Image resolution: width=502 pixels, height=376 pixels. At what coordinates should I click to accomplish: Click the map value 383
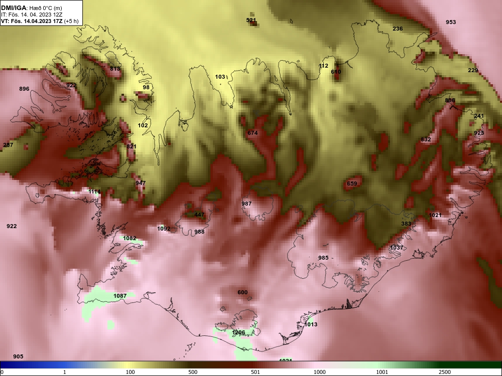pos(406,224)
